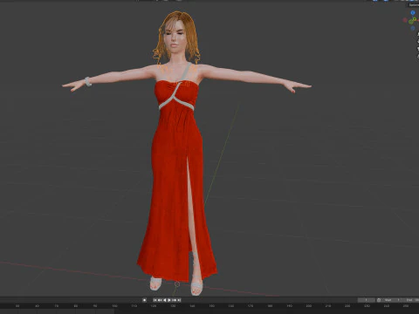Toggle the preview range clock icon
The width and height of the screenshot is (419, 314).
pos(379,300)
